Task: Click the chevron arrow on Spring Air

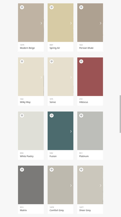Action: tap(71, 23)
